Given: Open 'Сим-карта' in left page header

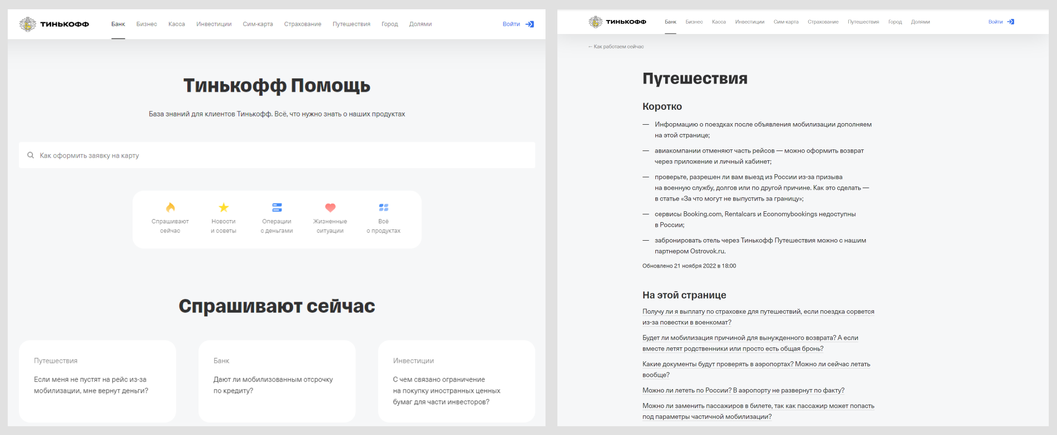Looking at the screenshot, I should click(x=258, y=24).
